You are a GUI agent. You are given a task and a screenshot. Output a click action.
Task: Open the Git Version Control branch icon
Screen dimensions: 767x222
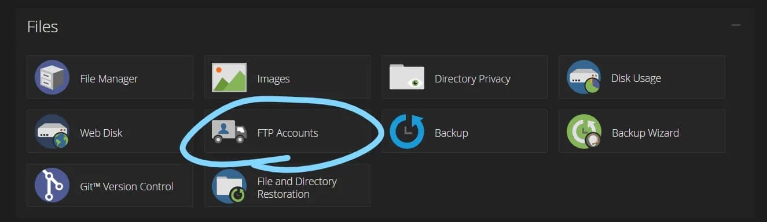click(x=52, y=186)
